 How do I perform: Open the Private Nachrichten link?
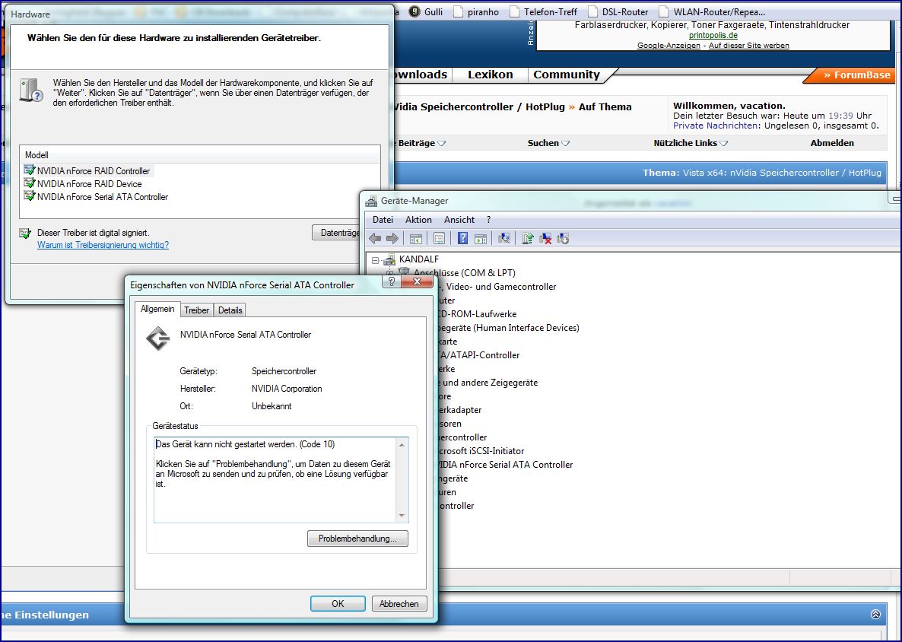(715, 126)
